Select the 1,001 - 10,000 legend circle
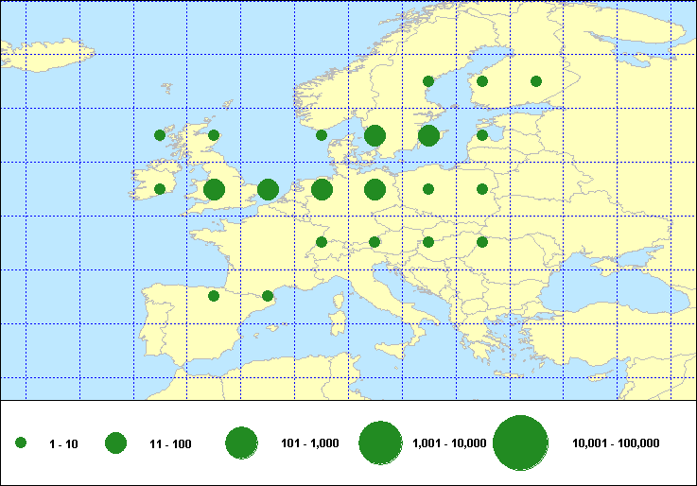The image size is (697, 486). pyautogui.click(x=381, y=443)
